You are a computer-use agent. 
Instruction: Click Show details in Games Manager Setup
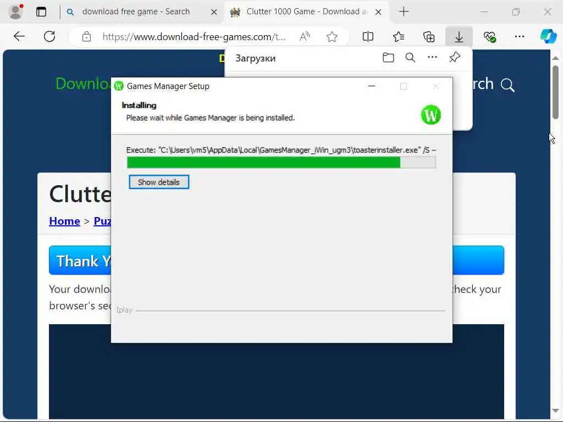point(159,182)
